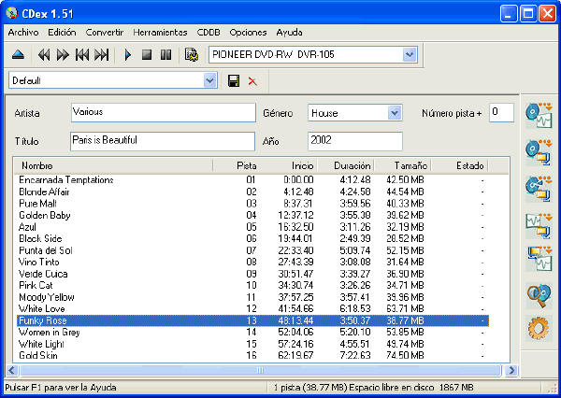The width and height of the screenshot is (561, 398).
Task: Open the settings gear icon in sidebar
Action: click(x=539, y=328)
